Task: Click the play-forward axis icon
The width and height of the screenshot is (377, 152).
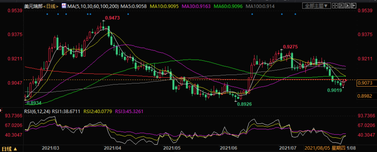Action: (347, 6)
